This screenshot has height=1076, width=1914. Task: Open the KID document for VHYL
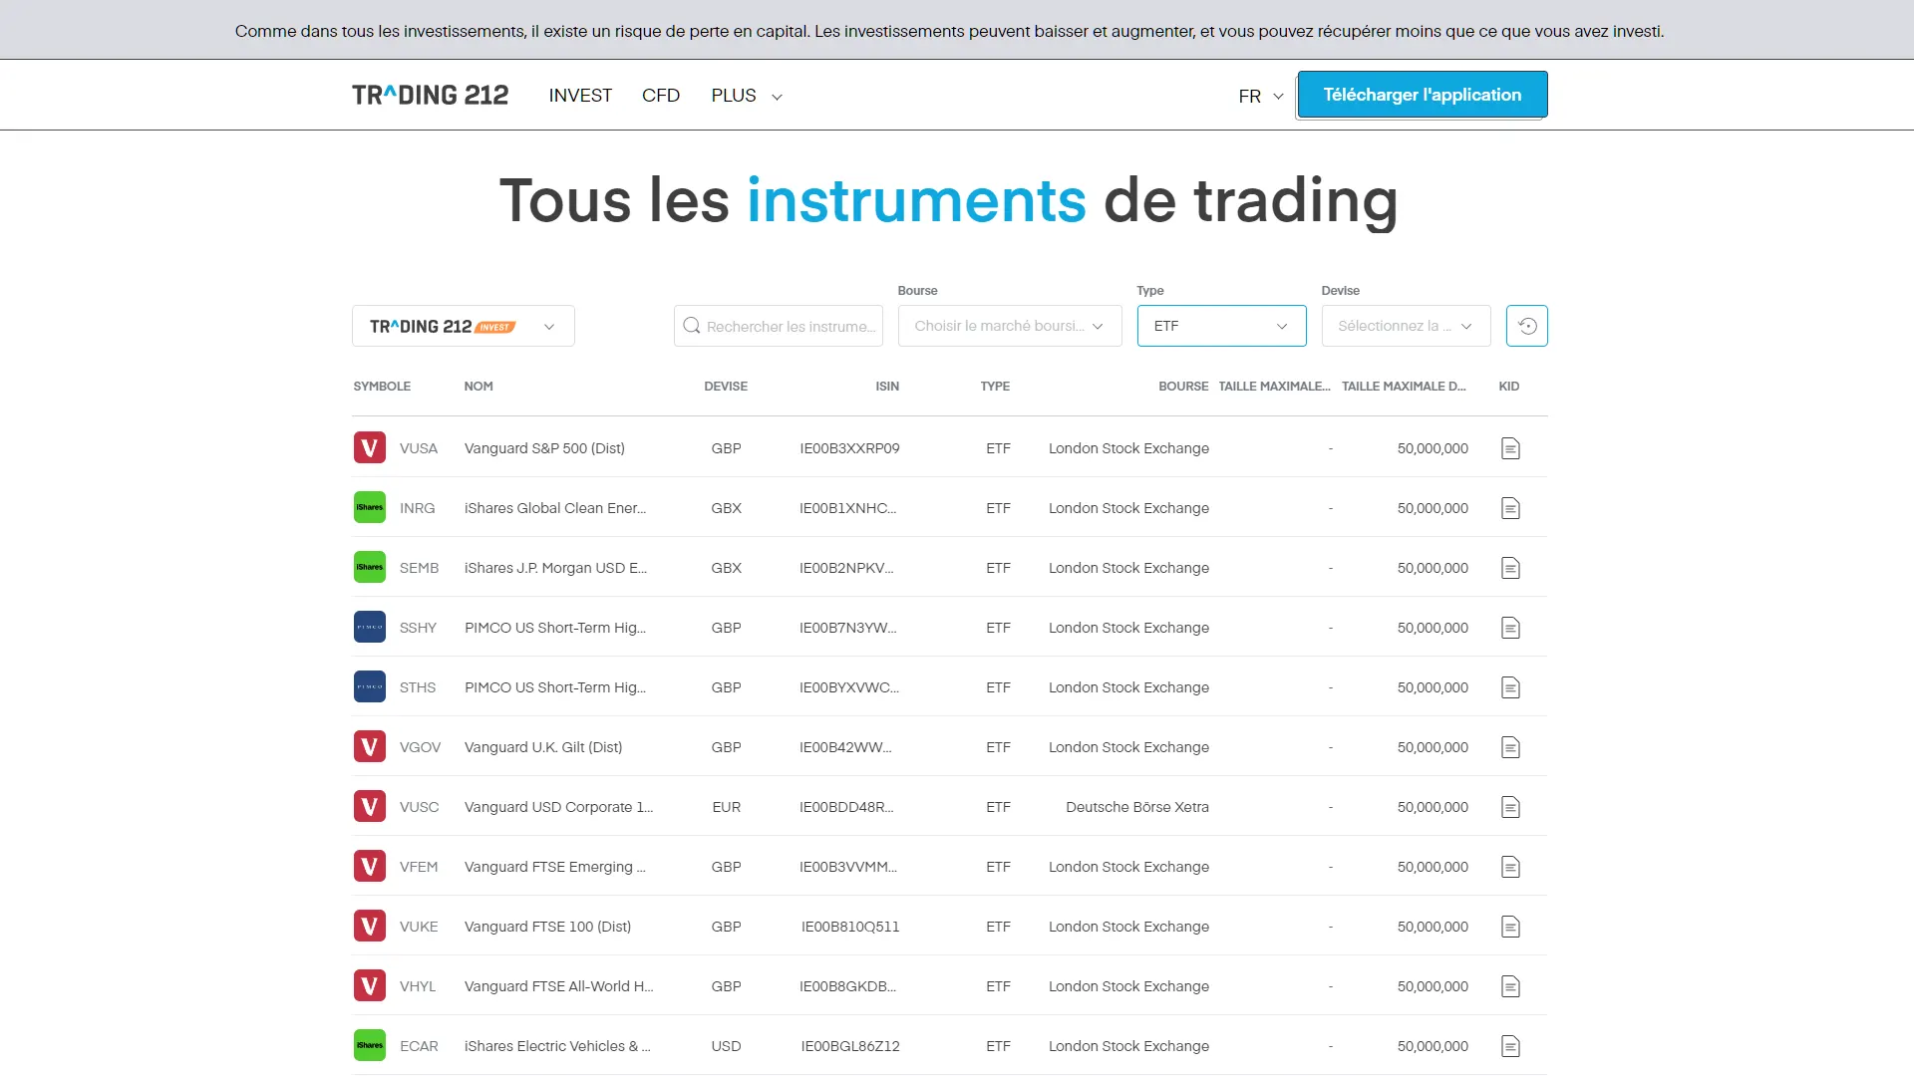click(x=1510, y=986)
